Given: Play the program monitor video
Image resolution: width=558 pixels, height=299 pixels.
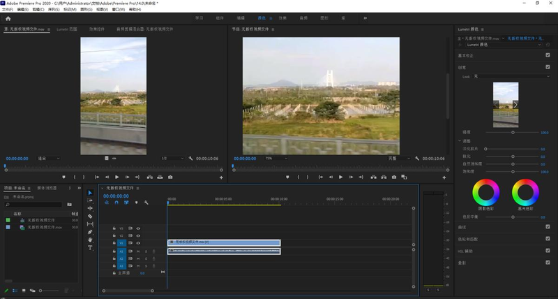Looking at the screenshot, I should point(340,177).
